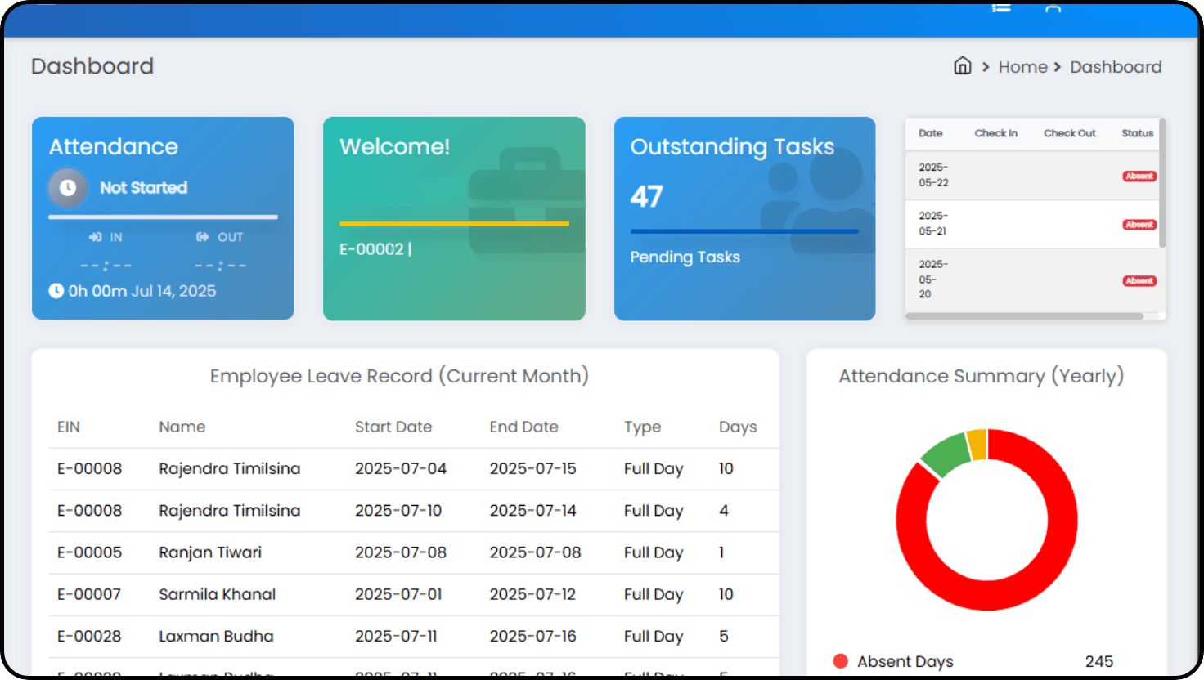Click the Outstanding Tasks count 47

(x=646, y=196)
